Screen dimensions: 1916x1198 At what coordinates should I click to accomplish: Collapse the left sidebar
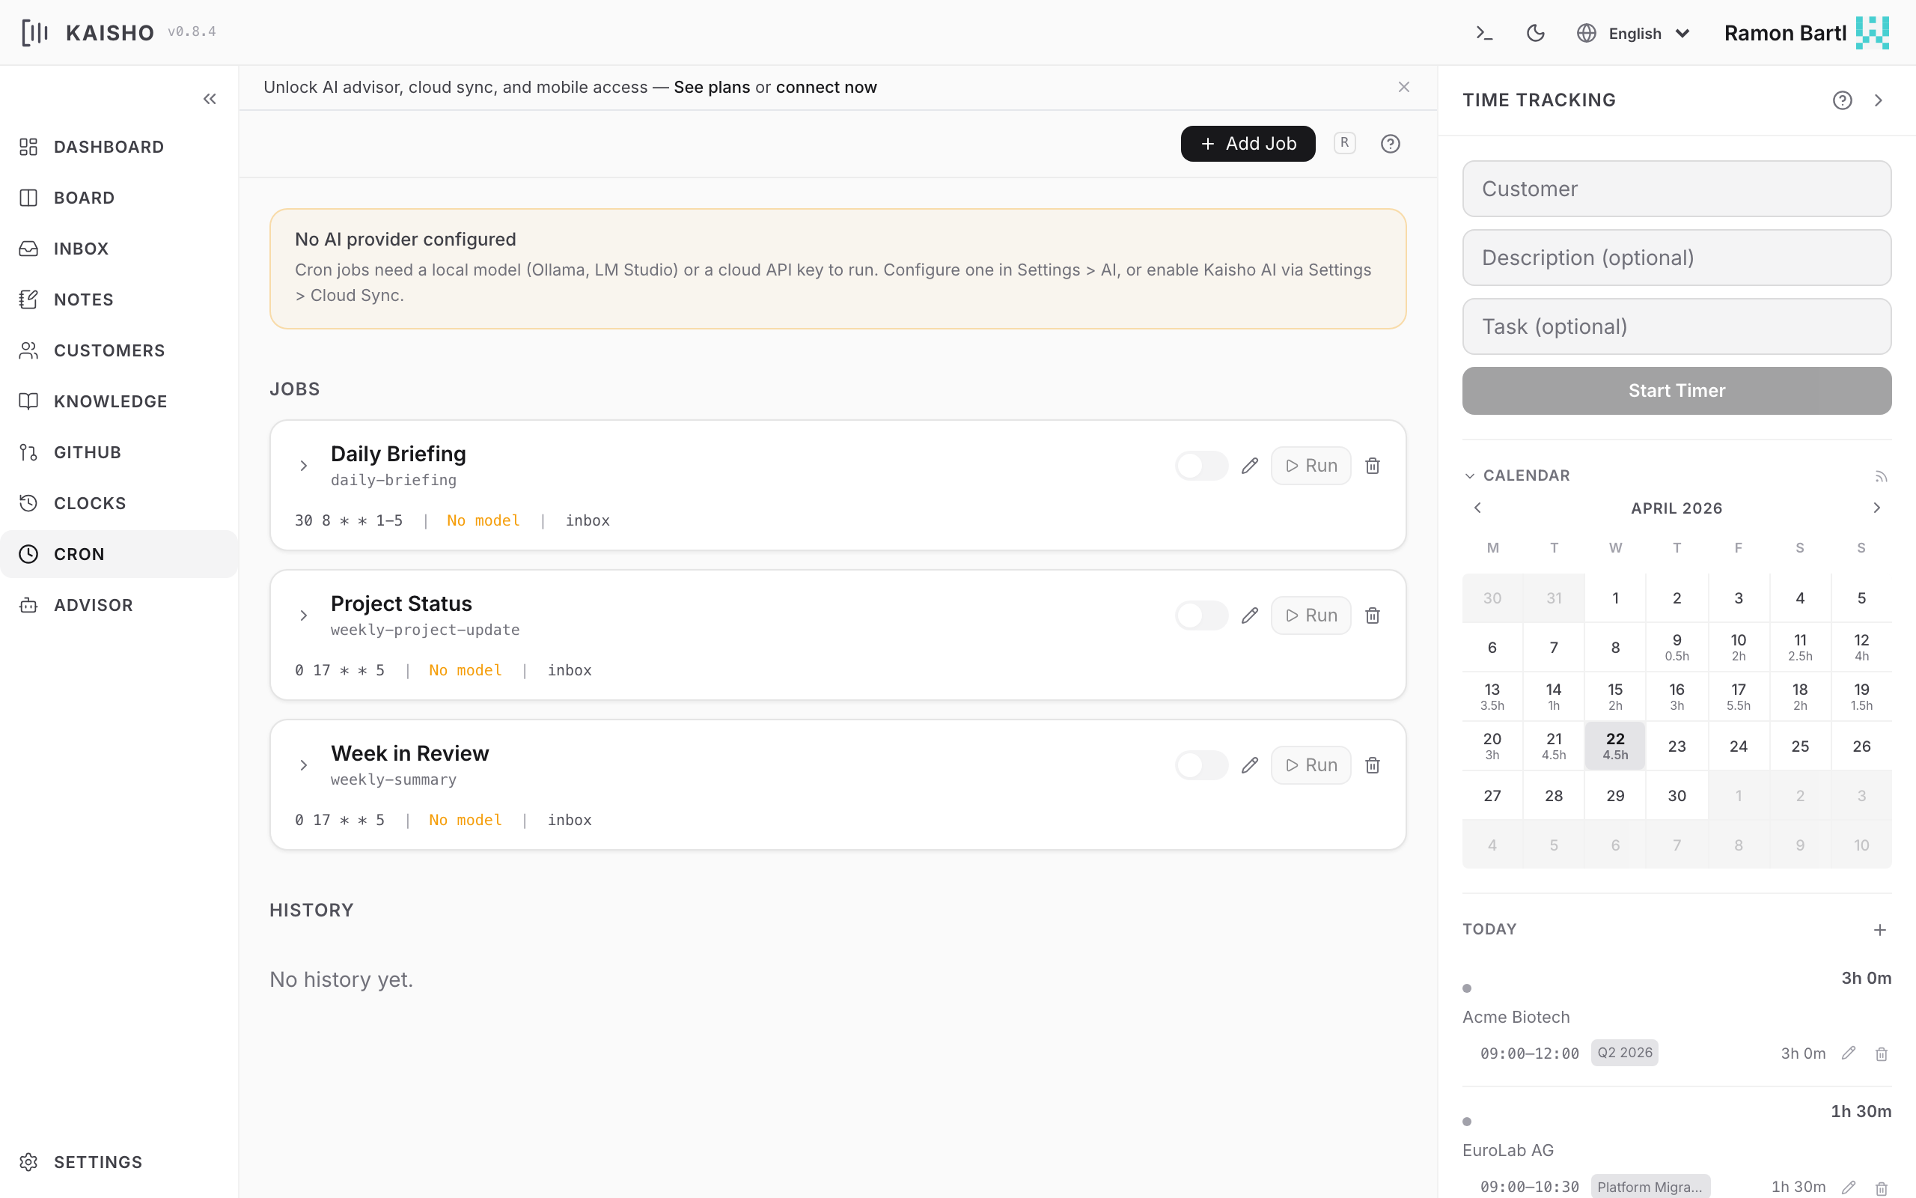click(209, 99)
